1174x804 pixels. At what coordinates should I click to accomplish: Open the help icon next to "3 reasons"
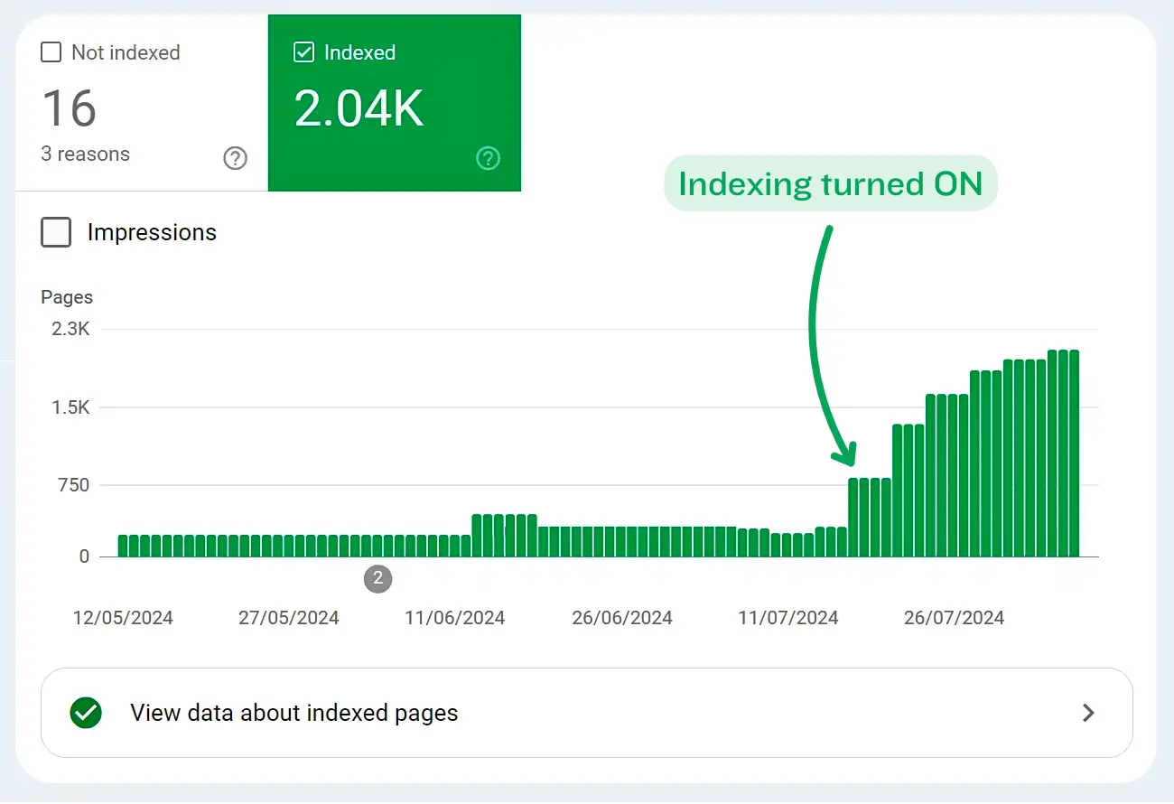pyautogui.click(x=235, y=158)
